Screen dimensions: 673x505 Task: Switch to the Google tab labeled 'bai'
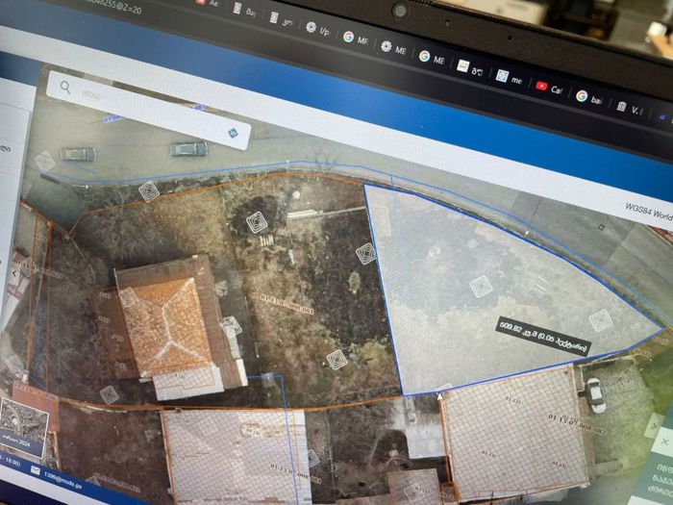tap(589, 98)
